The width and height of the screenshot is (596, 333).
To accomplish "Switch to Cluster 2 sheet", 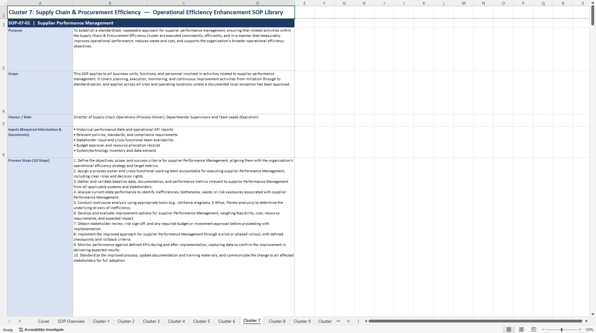I will coord(126,321).
